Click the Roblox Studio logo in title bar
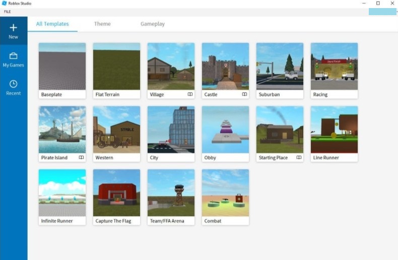This screenshot has width=398, height=260. [5, 4]
